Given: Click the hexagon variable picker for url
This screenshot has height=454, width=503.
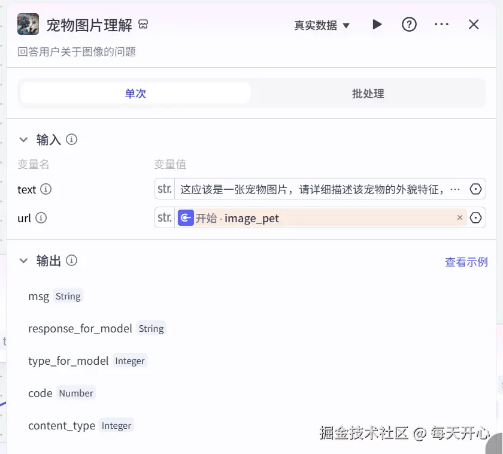Looking at the screenshot, I should (x=475, y=218).
